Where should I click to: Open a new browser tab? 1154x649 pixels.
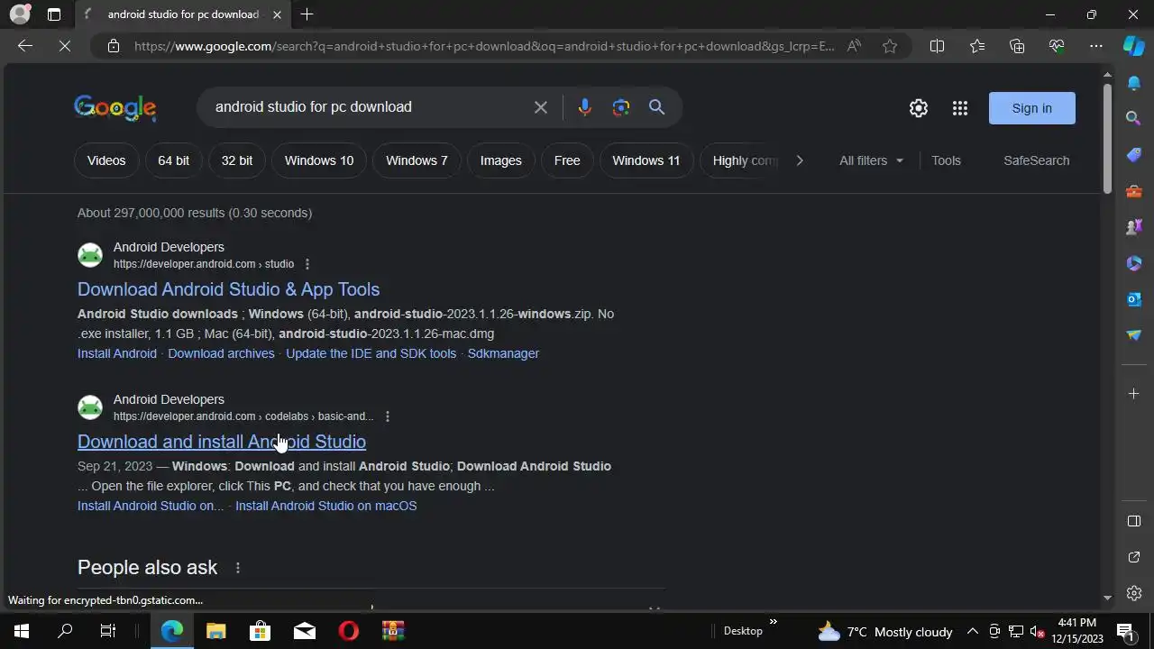pos(307,14)
